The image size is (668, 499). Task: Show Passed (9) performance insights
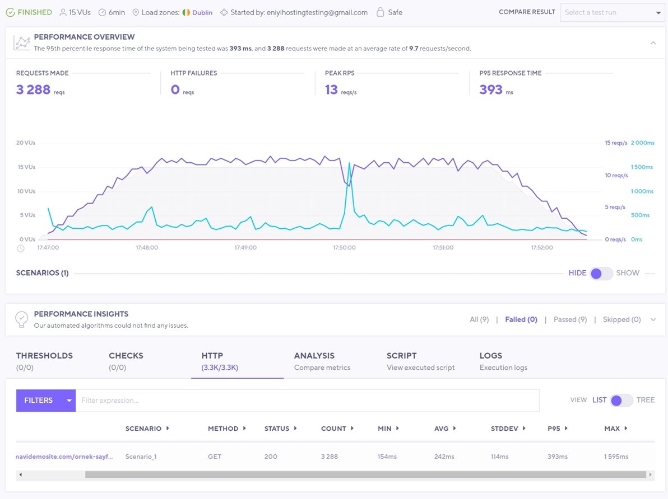coord(570,319)
